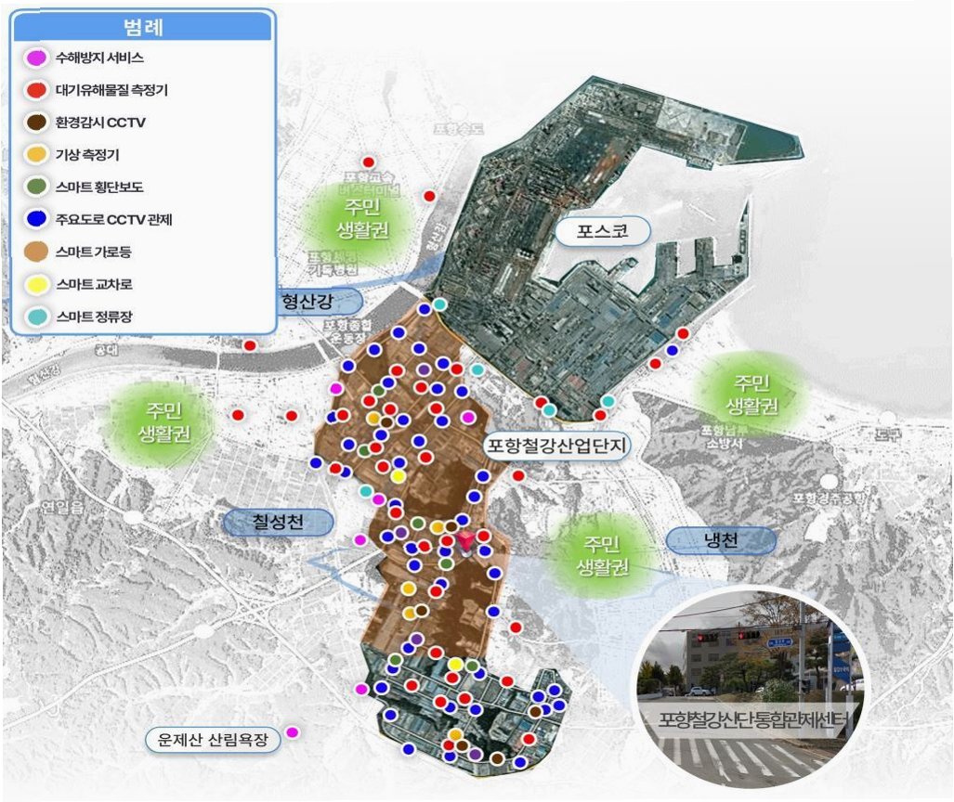Viewport: 954px width, 802px height.
Task: Click the magenta dot beside 운제산 산림욕장
Action: [x=293, y=732]
